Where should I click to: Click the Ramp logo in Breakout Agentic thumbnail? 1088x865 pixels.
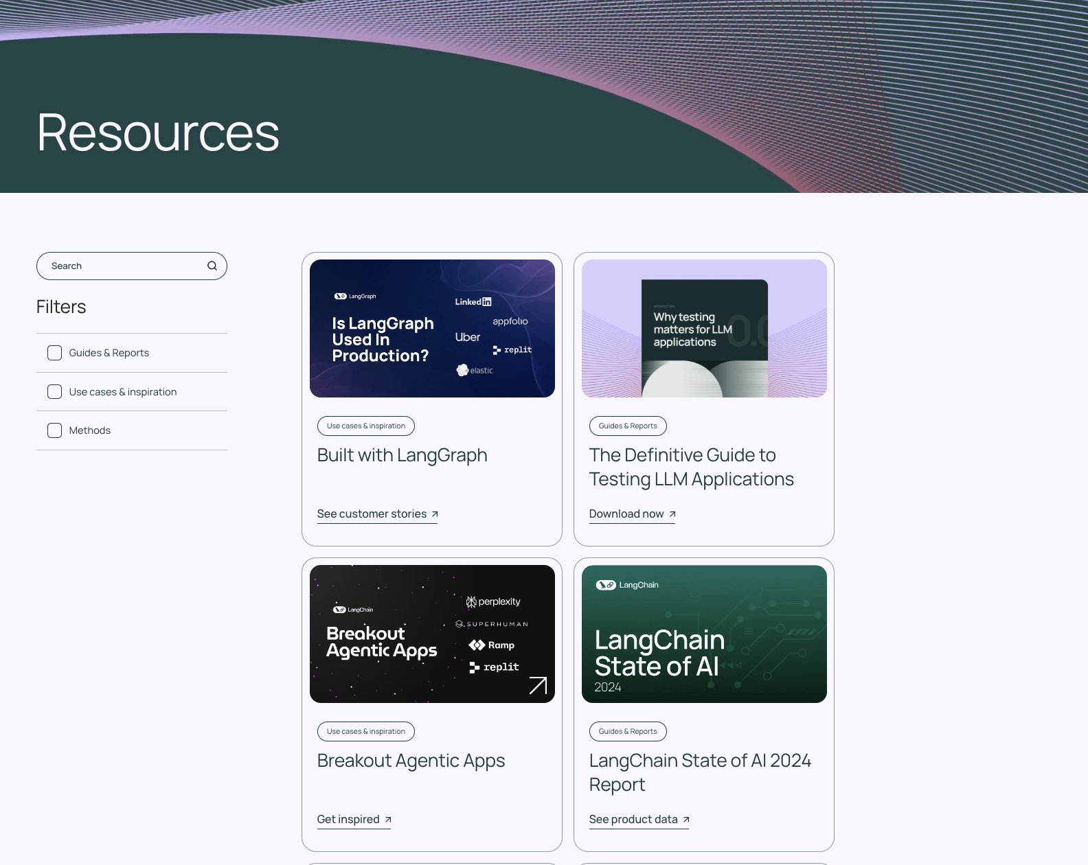pos(492,645)
